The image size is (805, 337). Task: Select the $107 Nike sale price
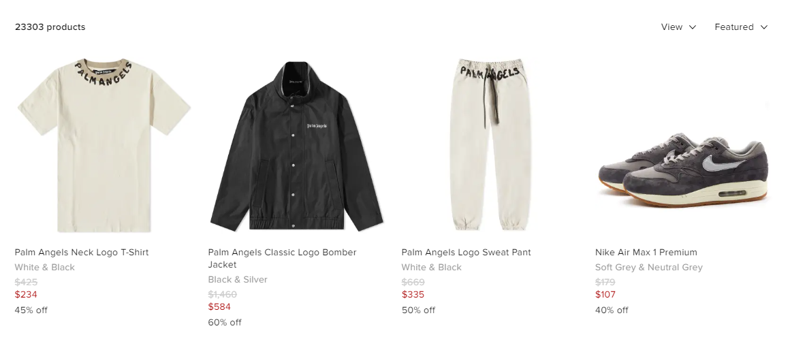605,294
